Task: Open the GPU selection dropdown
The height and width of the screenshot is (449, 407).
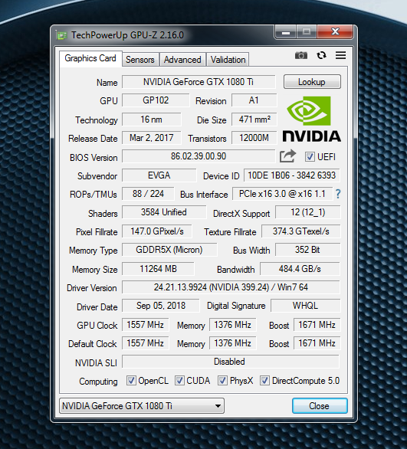Action: 142,405
